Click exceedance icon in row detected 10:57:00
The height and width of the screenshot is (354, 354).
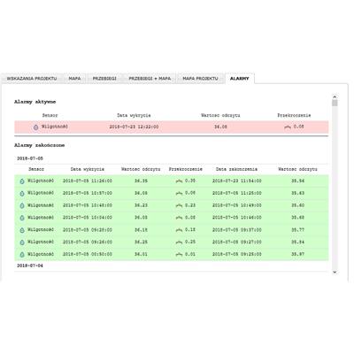pos(179,194)
